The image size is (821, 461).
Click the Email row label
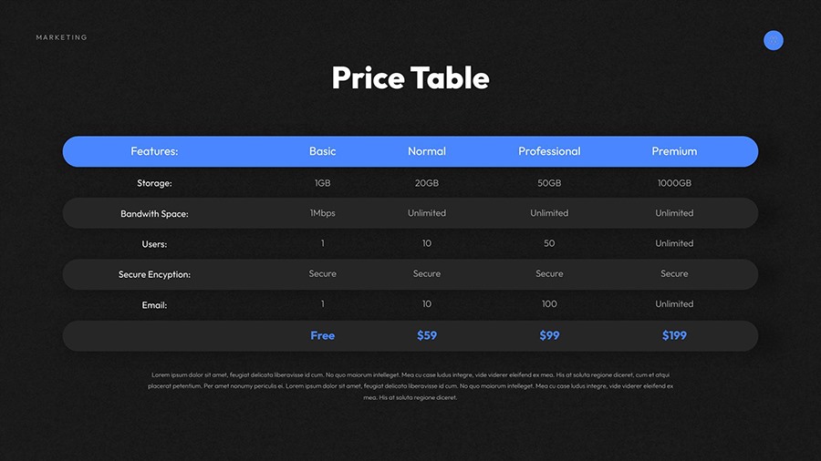click(x=154, y=305)
